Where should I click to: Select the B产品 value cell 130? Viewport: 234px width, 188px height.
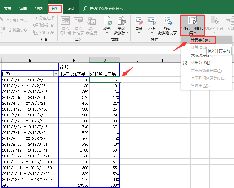pyautogui.click(x=104, y=92)
